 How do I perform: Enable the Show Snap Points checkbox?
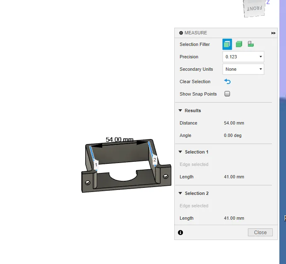pyautogui.click(x=227, y=94)
